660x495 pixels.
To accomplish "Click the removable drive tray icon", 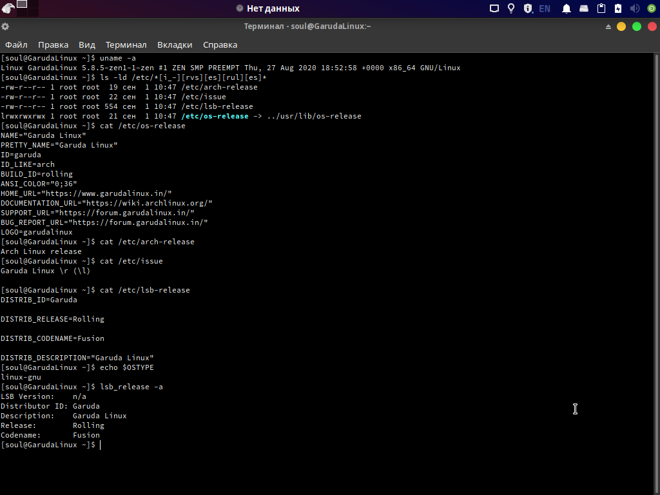I will point(584,8).
